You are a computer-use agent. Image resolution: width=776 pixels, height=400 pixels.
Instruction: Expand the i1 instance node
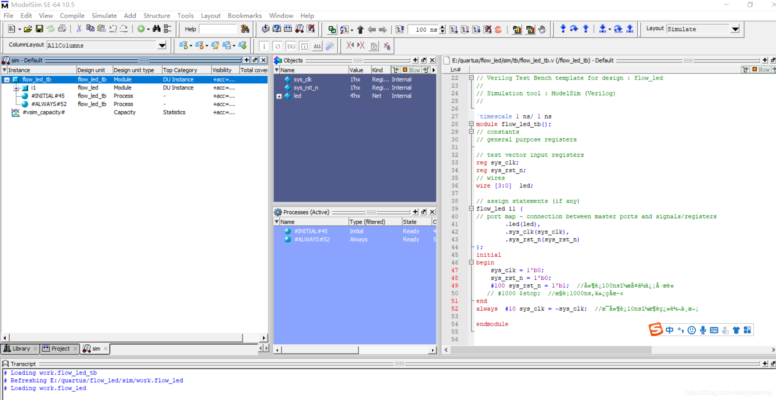coord(16,88)
